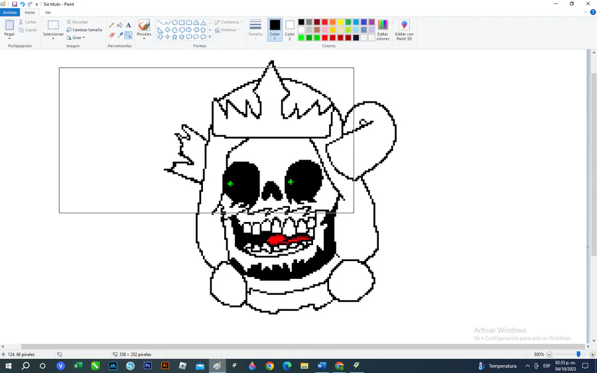Open the Tamaño line thickness dropdown
Viewport: 597px width, 373px height.
click(255, 30)
